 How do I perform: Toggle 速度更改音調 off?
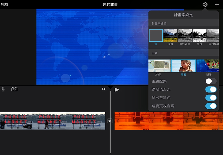point(211,106)
